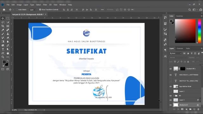Select the Gradient tool

pyautogui.click(x=3, y=41)
